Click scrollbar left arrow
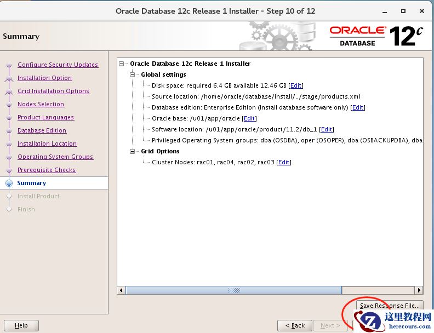The width and height of the screenshot is (434, 333). click(x=121, y=290)
